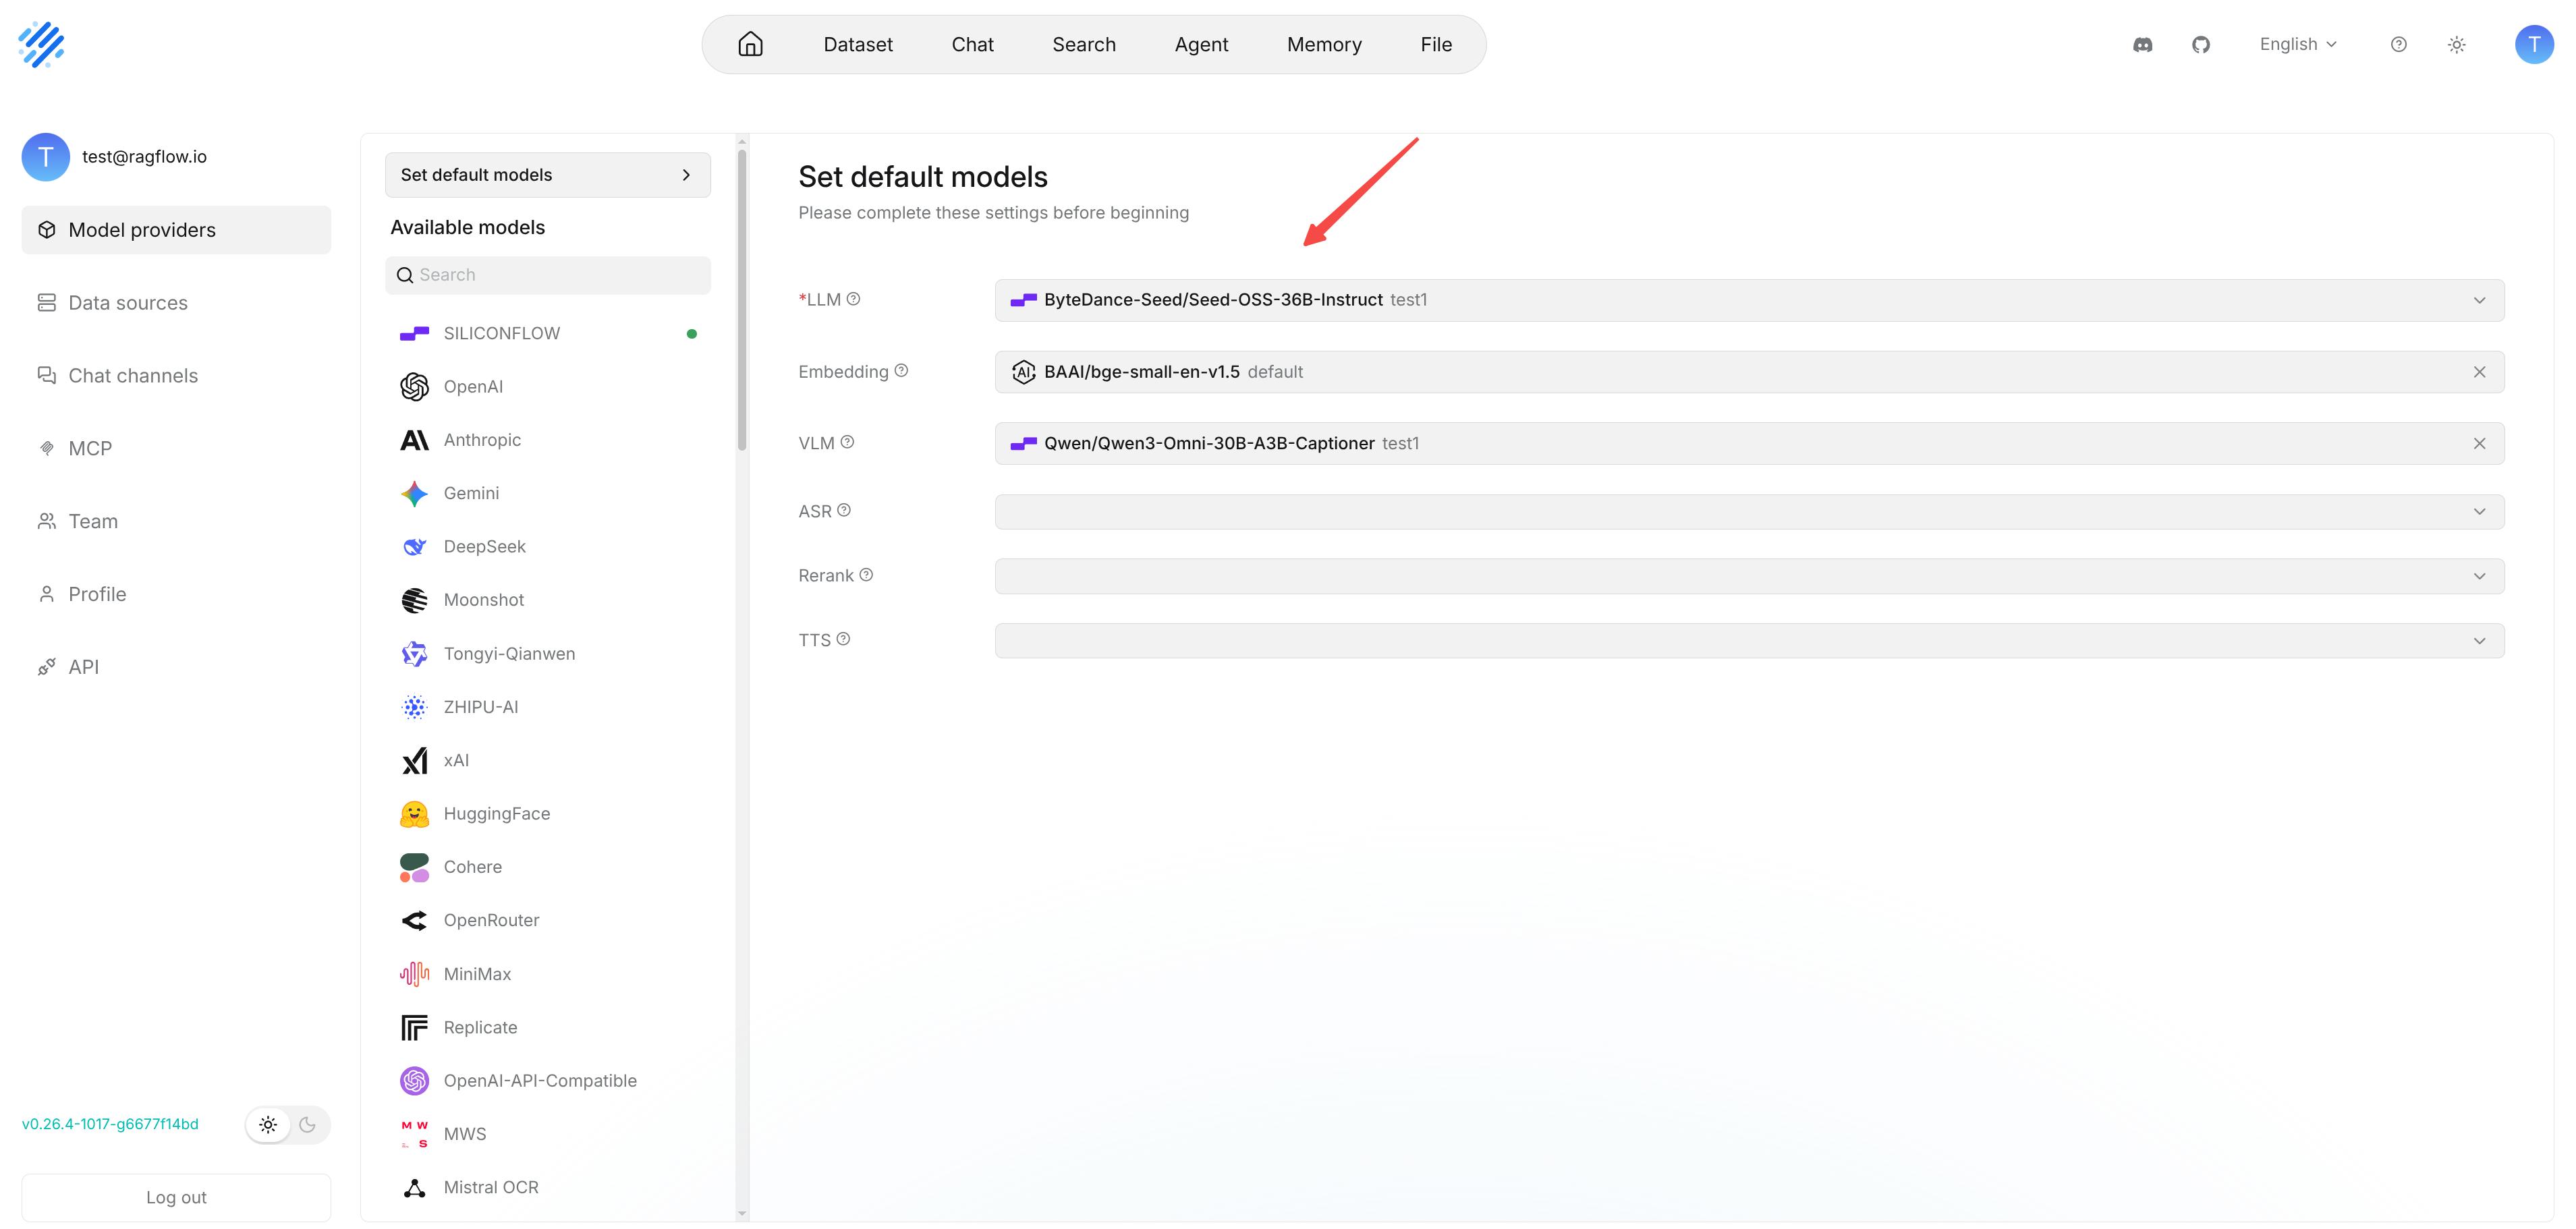Select the DeepSeek provider icon
The image size is (2576, 1229).
click(414, 547)
